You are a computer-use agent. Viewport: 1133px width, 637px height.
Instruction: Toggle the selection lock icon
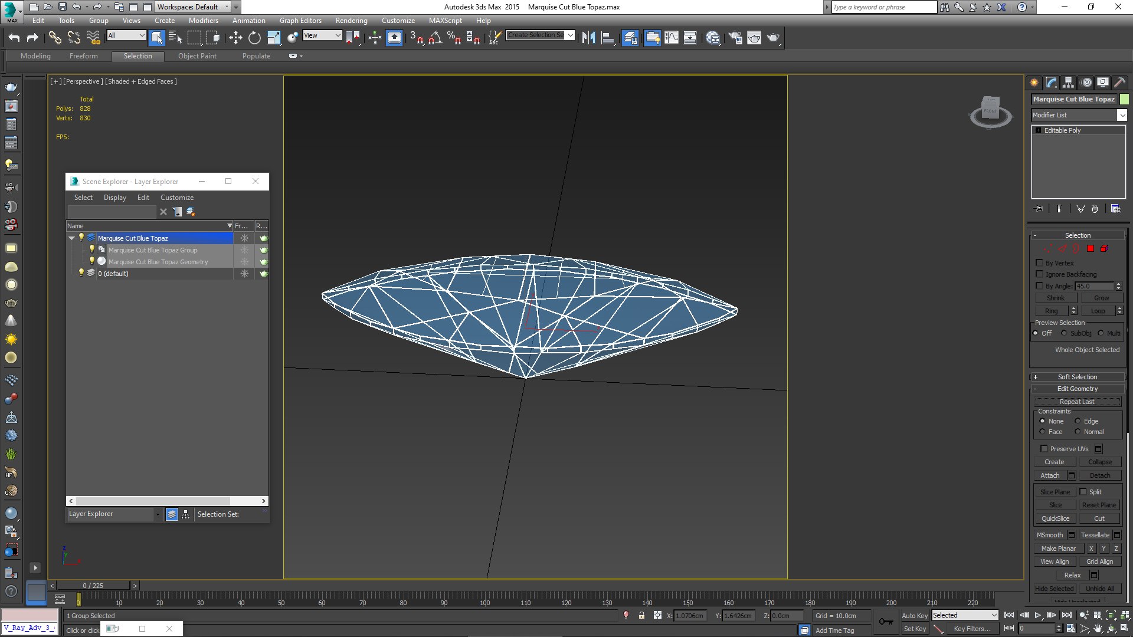coord(641,615)
